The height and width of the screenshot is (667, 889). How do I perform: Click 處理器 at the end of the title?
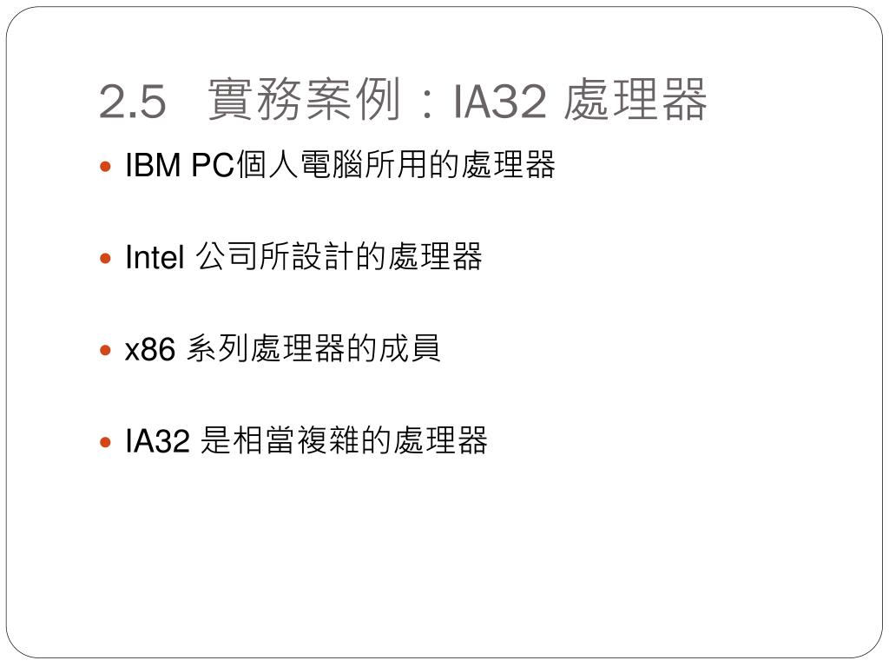click(635, 100)
